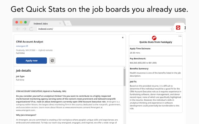Click the browser forward arrow
Screen dimensions: 199x124
point(24,29)
